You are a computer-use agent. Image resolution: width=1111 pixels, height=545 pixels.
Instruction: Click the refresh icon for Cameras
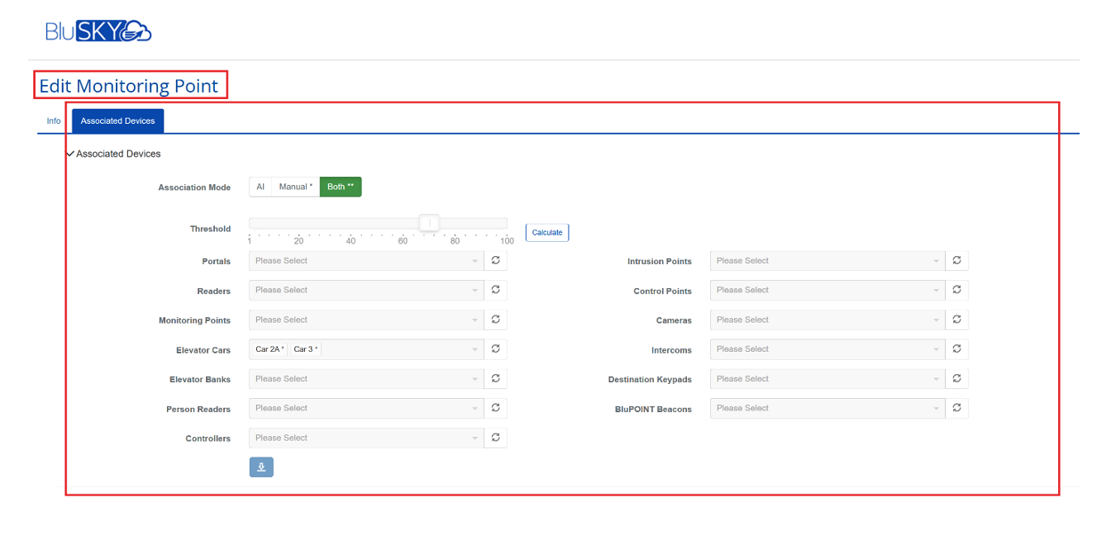coord(956,320)
